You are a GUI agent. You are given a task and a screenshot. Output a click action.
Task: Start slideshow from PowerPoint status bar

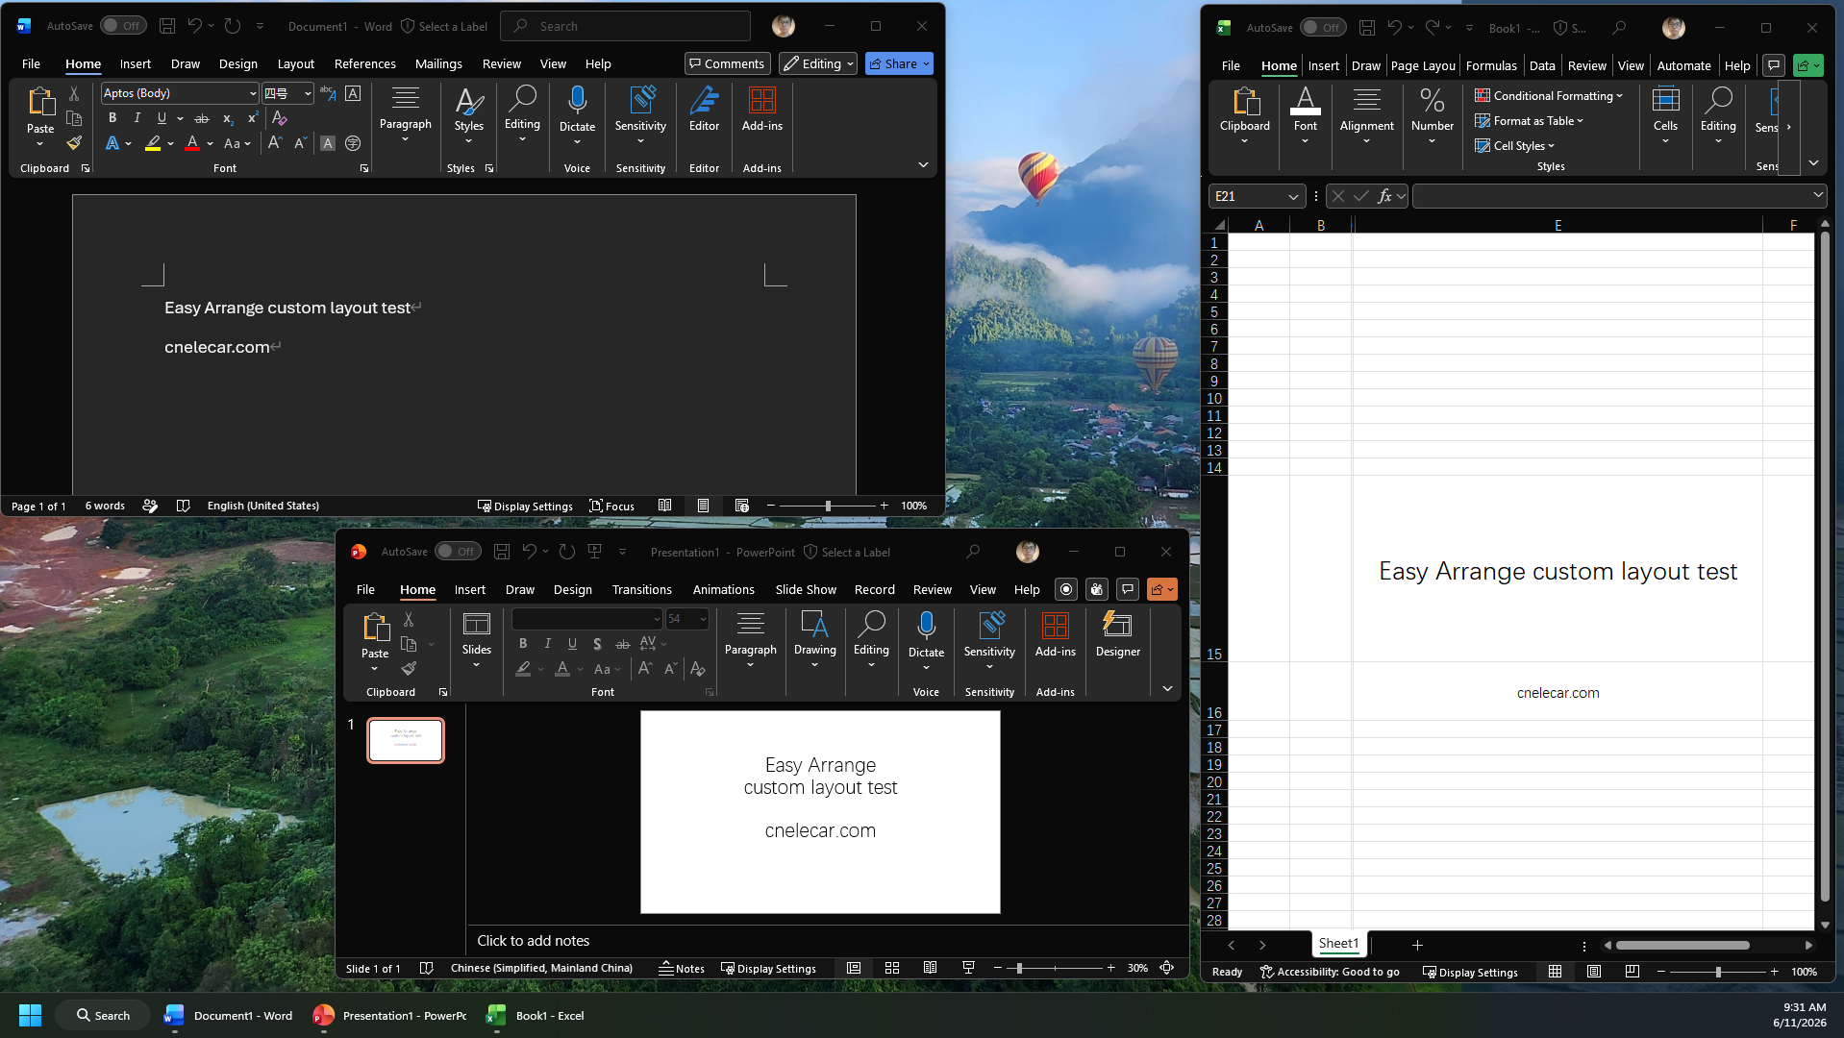[x=968, y=968]
